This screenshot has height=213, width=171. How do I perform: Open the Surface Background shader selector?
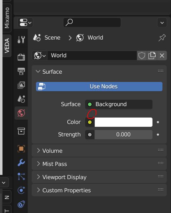click(119, 104)
